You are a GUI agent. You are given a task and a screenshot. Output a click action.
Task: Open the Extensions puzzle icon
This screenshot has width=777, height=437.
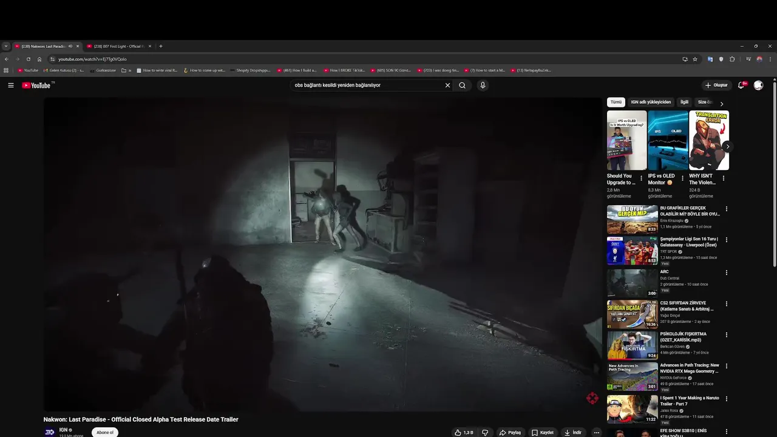pos(732,59)
